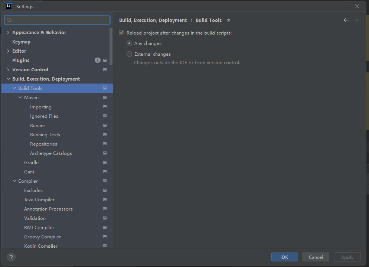Click project settings icon on Archetype Catalogs row
The height and width of the screenshot is (267, 369).
point(105,153)
